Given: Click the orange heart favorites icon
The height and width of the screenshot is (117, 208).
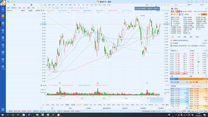Looking at the screenshot, I should (x=14, y=5).
